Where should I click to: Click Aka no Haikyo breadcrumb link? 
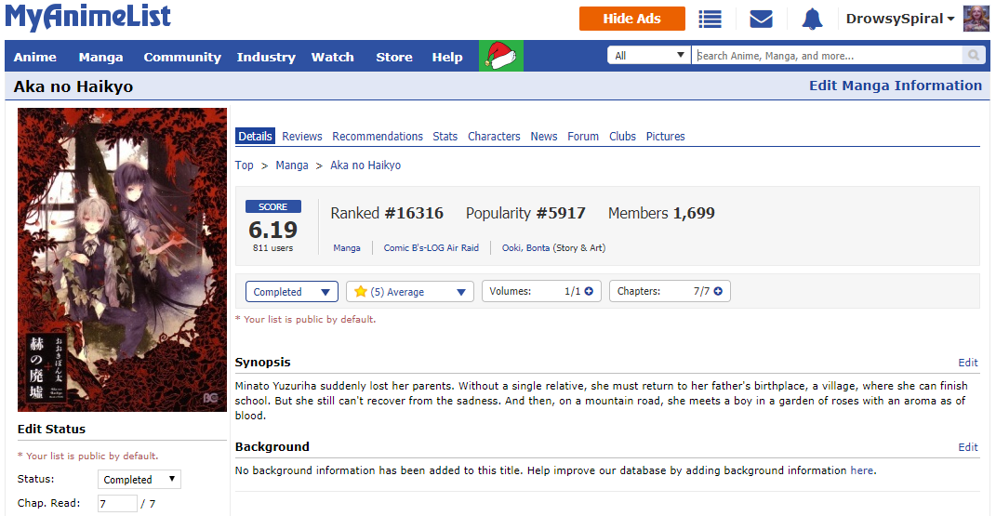(365, 165)
